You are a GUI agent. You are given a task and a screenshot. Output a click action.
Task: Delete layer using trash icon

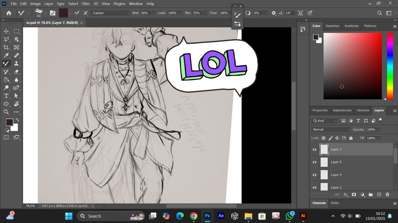[387, 195]
